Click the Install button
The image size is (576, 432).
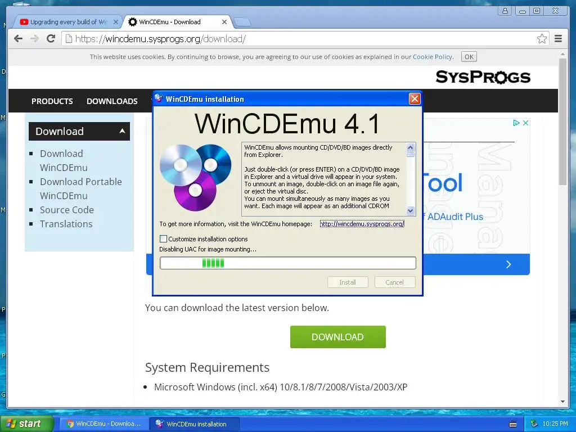coord(348,282)
